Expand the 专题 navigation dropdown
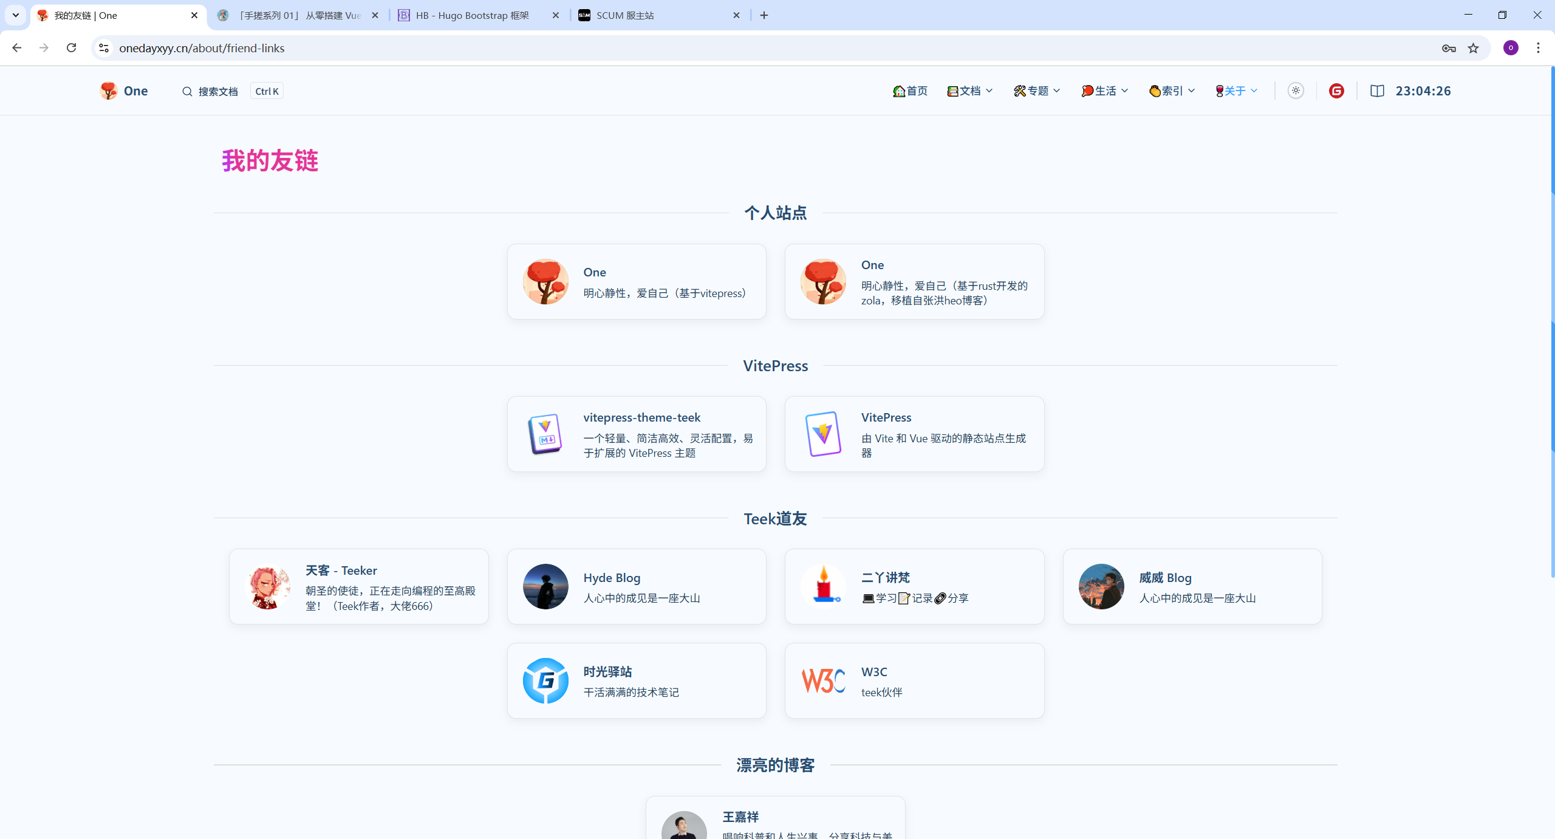1555x839 pixels. [1037, 91]
